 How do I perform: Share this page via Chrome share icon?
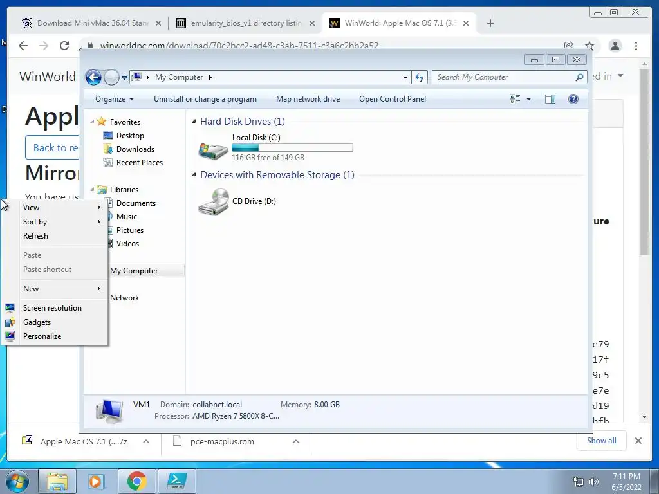click(569, 45)
